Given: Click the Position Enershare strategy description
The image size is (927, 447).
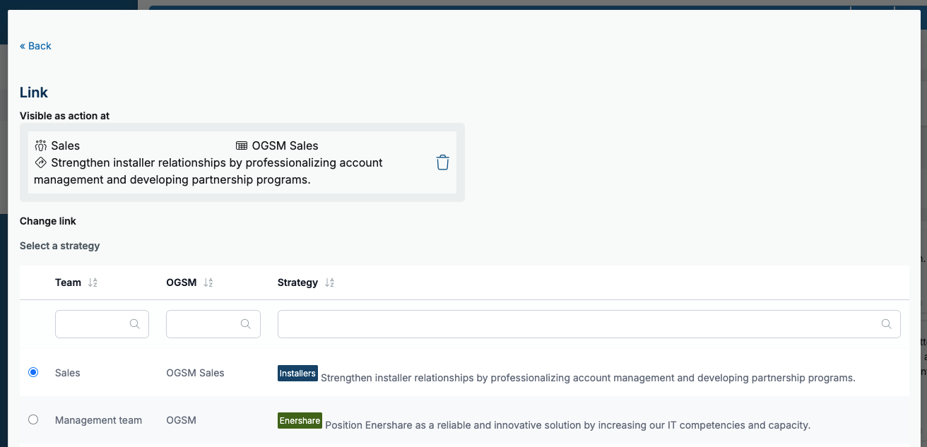Looking at the screenshot, I should point(567,425).
